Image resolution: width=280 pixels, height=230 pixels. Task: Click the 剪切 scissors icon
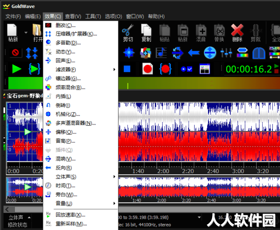[128, 30]
